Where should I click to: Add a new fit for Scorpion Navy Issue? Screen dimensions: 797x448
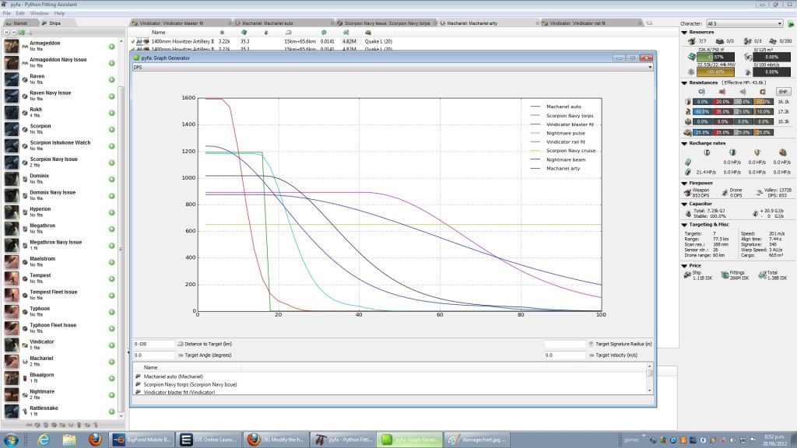(x=112, y=163)
